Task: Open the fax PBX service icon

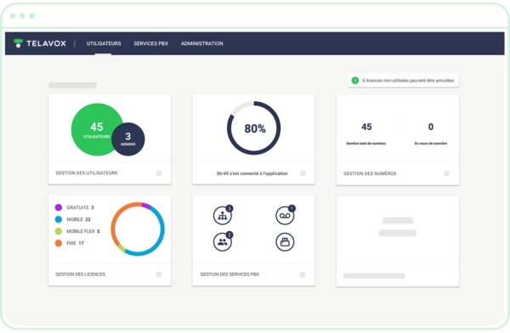Action: [285, 241]
